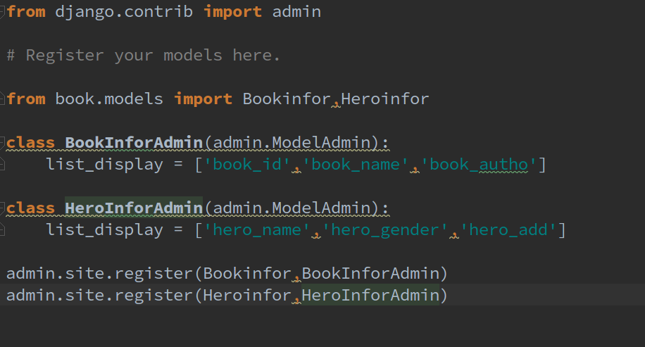The width and height of the screenshot is (645, 347).
Task: Click class name 'BookInforAdmin' in its definition
Action: tap(134, 143)
